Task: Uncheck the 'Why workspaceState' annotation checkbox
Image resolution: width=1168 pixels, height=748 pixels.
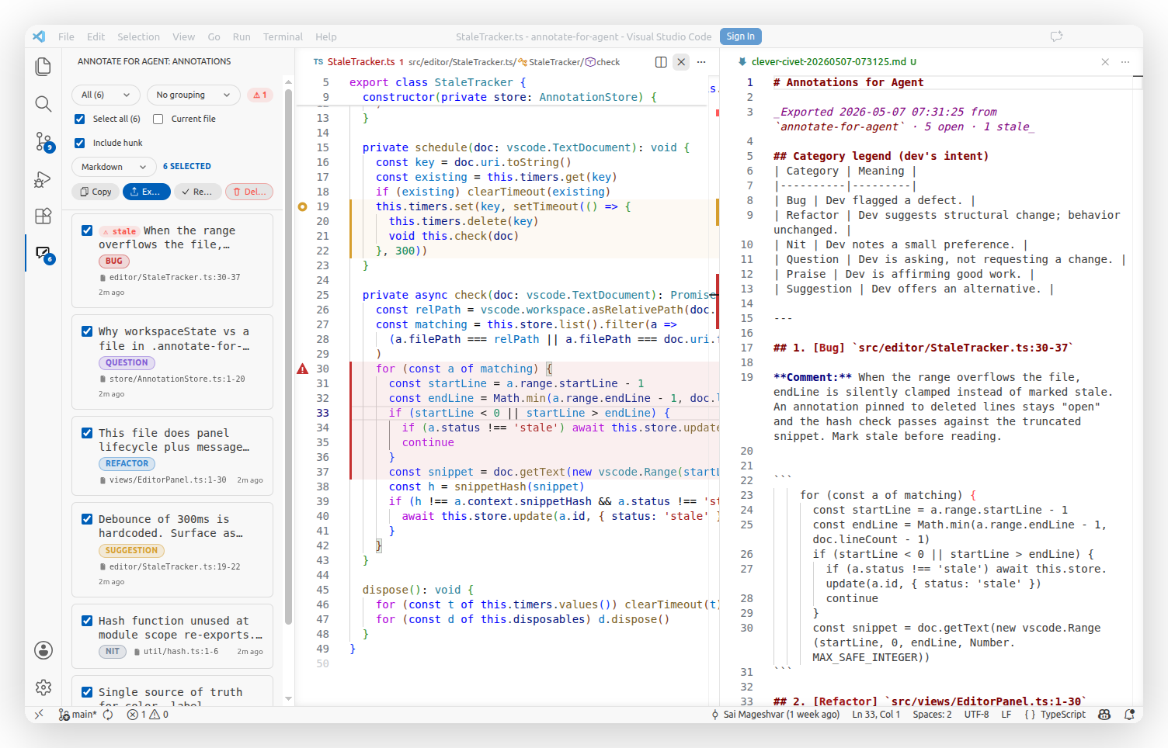Action: (x=87, y=331)
